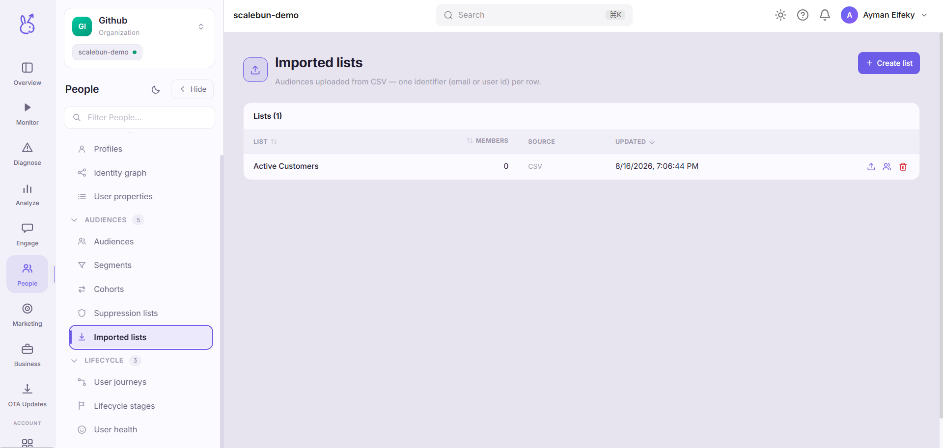The height and width of the screenshot is (448, 943).
Task: Open Cohorts page
Action: (x=141, y=289)
